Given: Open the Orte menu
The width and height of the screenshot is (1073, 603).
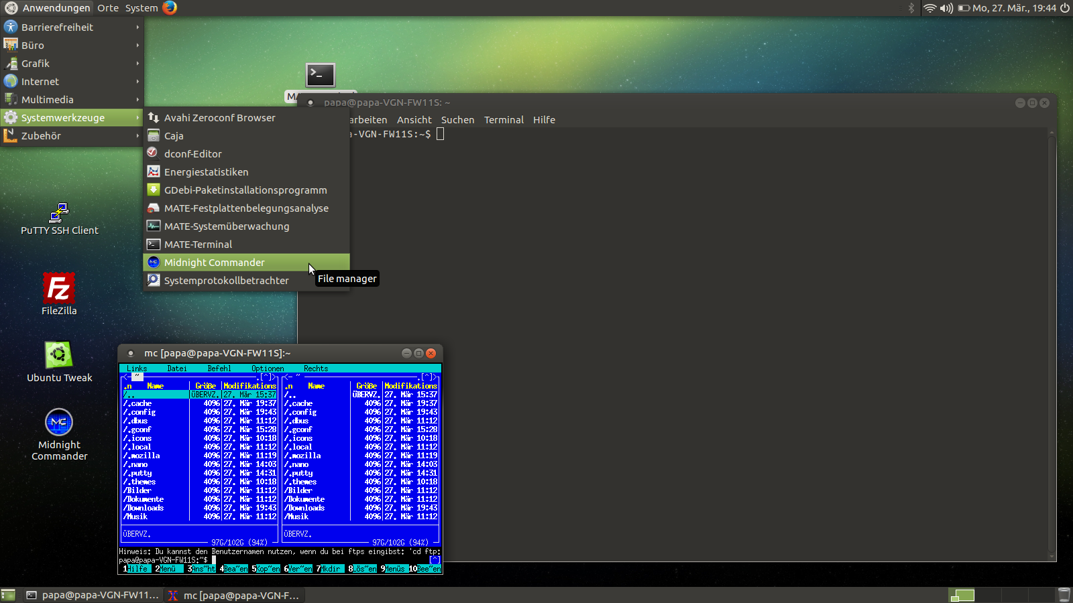Looking at the screenshot, I should coord(108,8).
